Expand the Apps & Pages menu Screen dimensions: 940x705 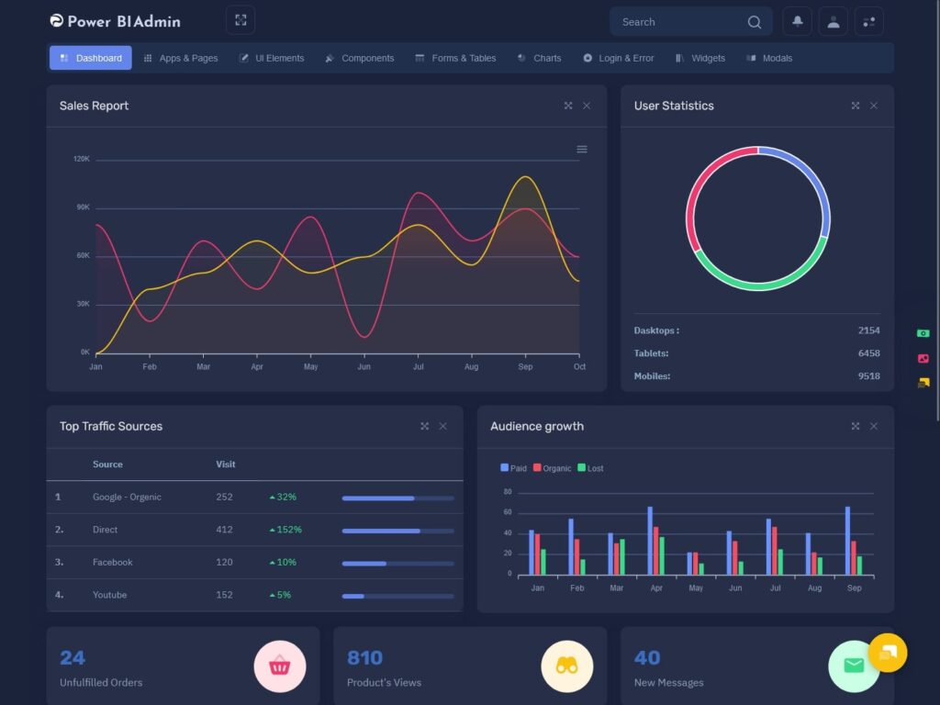coord(181,58)
